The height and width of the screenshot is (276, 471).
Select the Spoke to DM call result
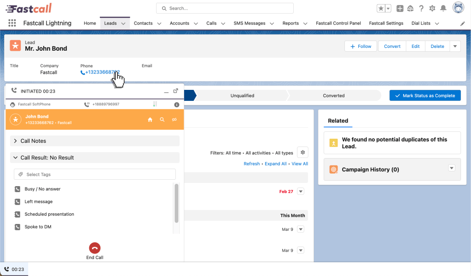(38, 227)
